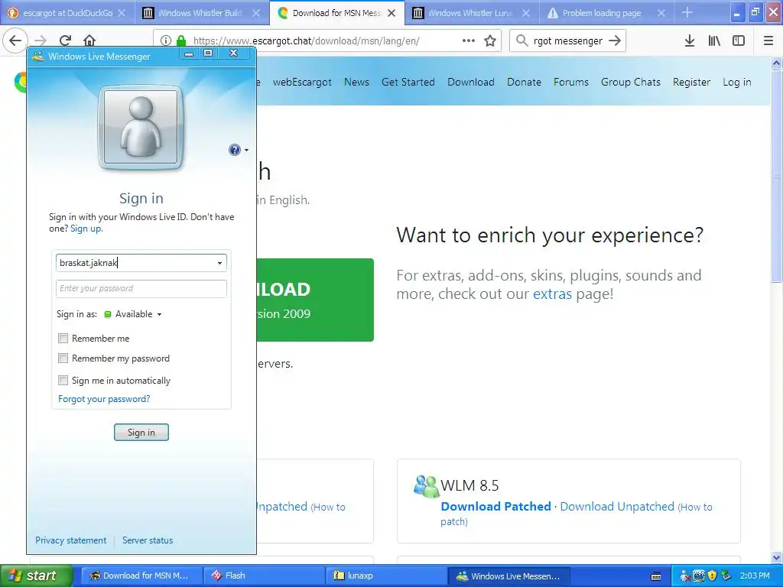Open News in the site navigation
The image size is (783, 587).
tap(356, 82)
